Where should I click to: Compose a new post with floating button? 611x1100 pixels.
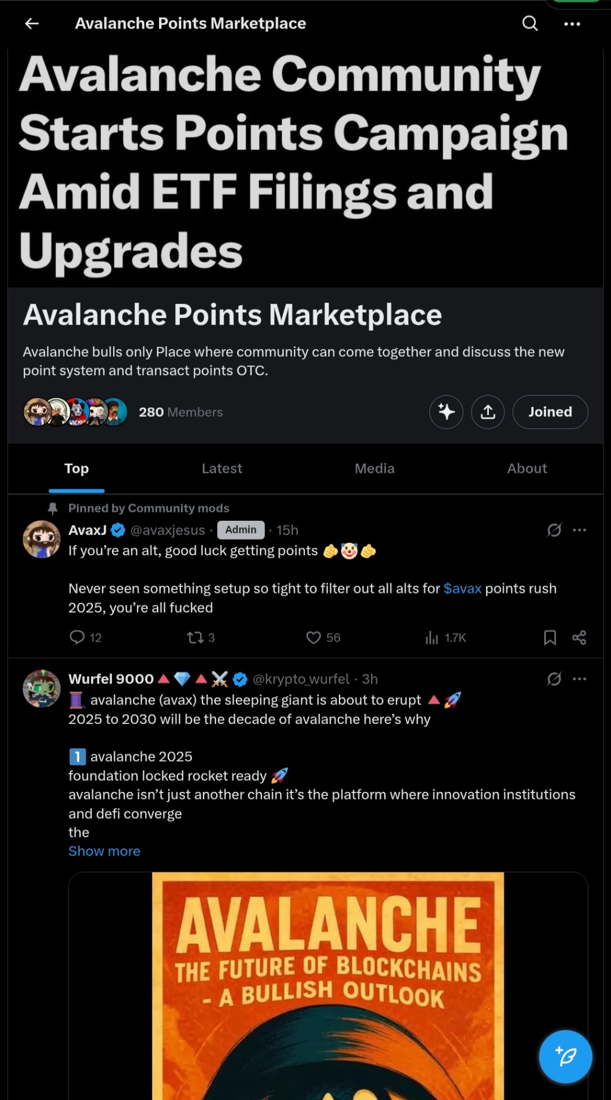pos(565,1057)
